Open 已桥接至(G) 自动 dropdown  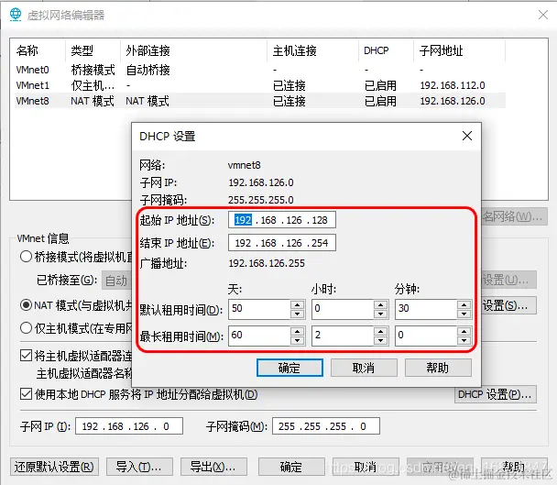pos(116,281)
